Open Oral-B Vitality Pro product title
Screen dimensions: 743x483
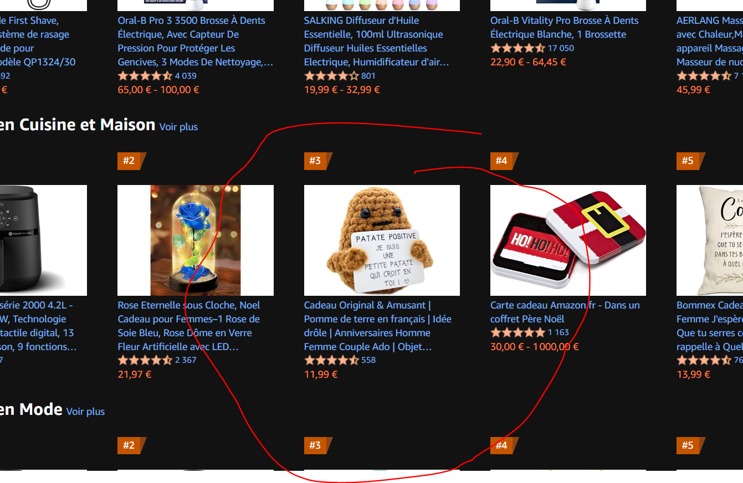(565, 27)
